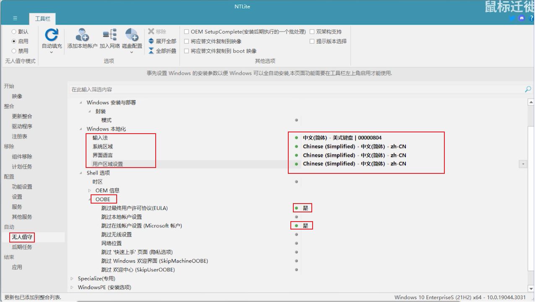Click the 自动填充 auto-fill icon
The image size is (535, 302).
pyautogui.click(x=52, y=35)
